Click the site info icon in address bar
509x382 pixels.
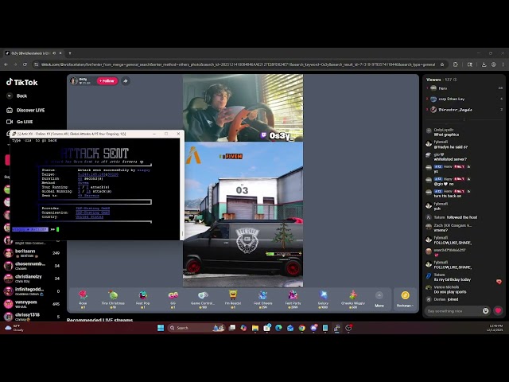(x=37, y=64)
